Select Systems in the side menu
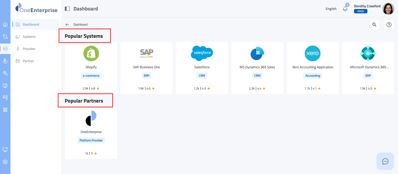Image resolution: width=398 pixels, height=174 pixels. 29,37
